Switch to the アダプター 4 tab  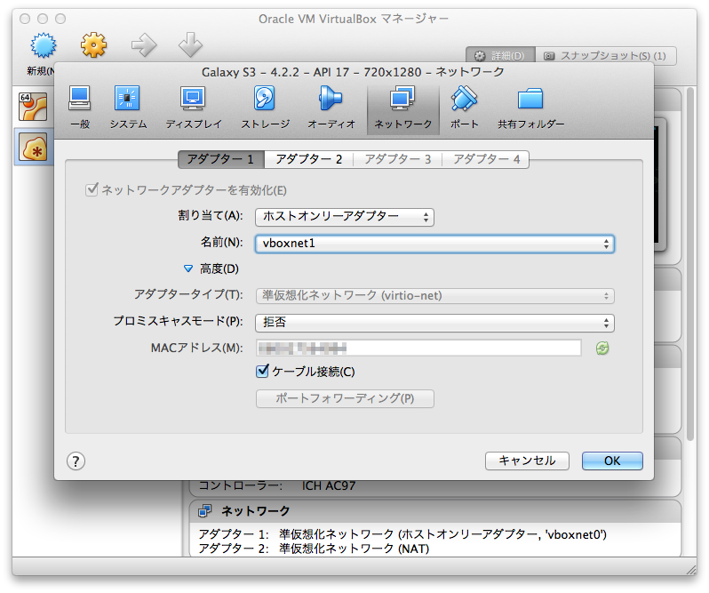pos(486,159)
